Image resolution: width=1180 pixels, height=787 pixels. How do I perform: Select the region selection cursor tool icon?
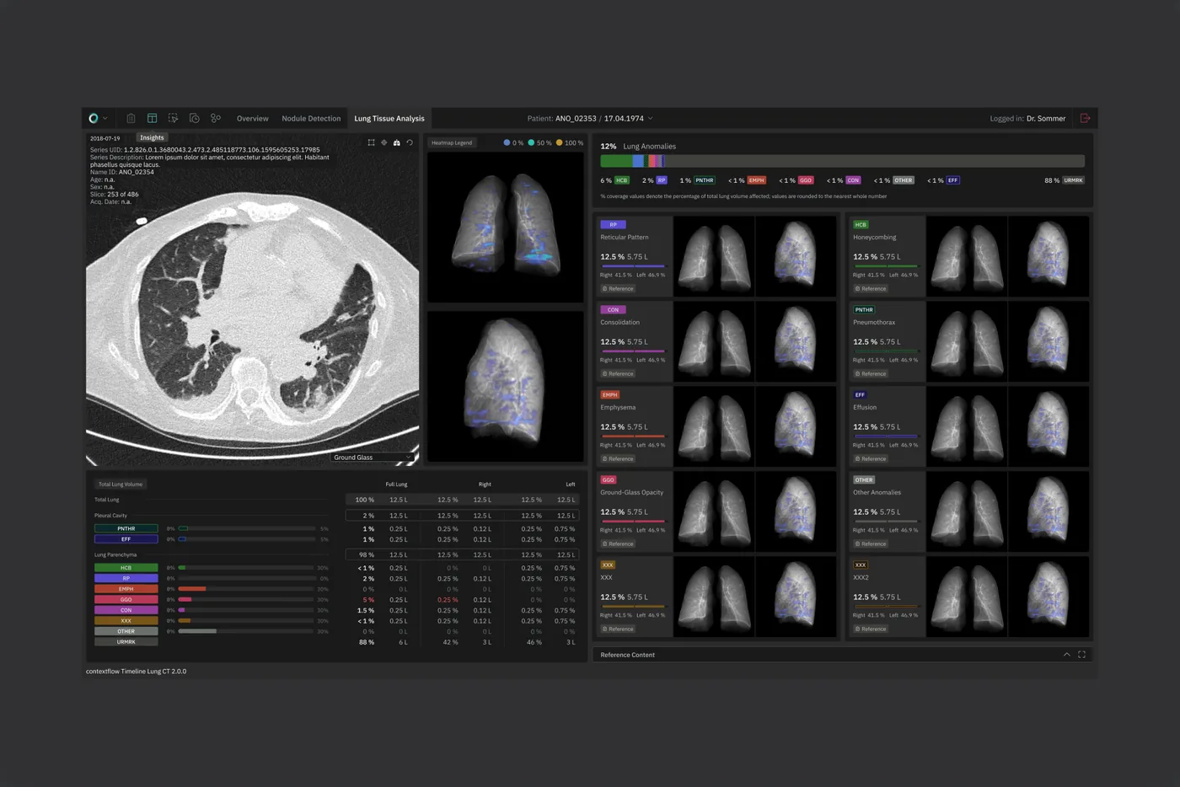click(173, 119)
